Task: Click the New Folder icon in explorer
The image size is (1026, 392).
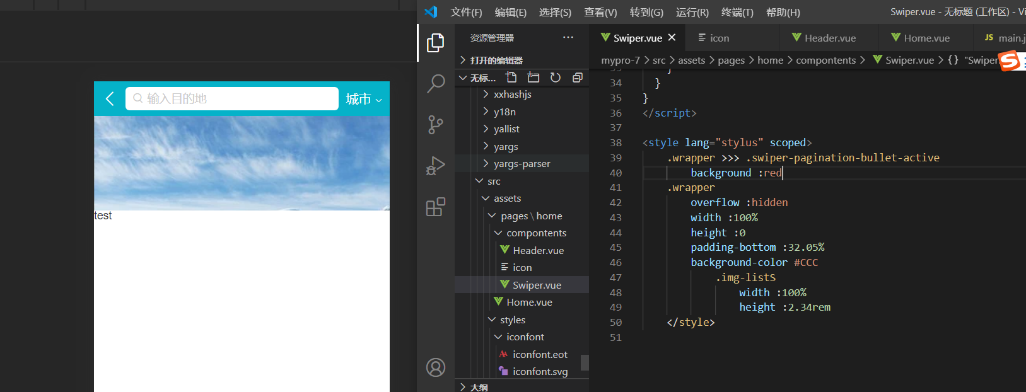Action: (x=533, y=78)
